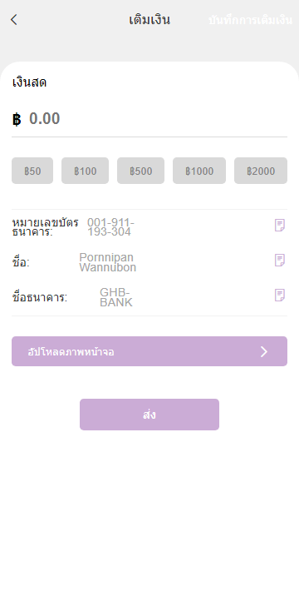Viewport: 299px width, 616px height.
Task: Open the chevron on the upload screenshot bar
Action: click(x=264, y=351)
